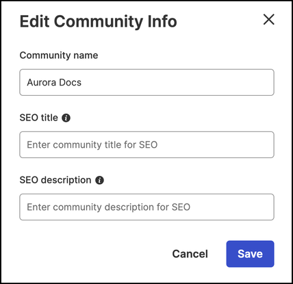Show the SEO title tooltip icon

click(66, 118)
